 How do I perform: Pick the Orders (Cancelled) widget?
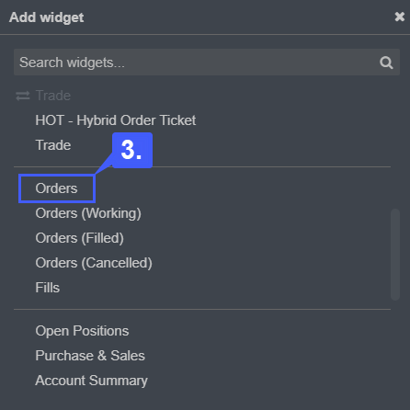click(x=94, y=263)
